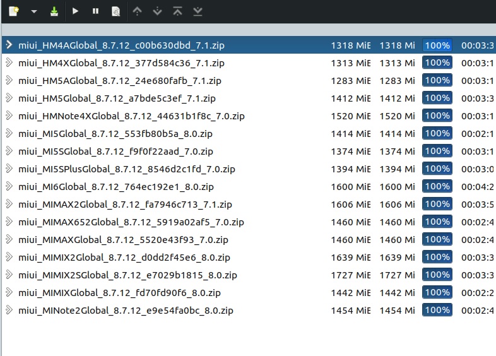Click status icon of MIMAX652Global download
This screenshot has height=356, width=496.
(9, 222)
